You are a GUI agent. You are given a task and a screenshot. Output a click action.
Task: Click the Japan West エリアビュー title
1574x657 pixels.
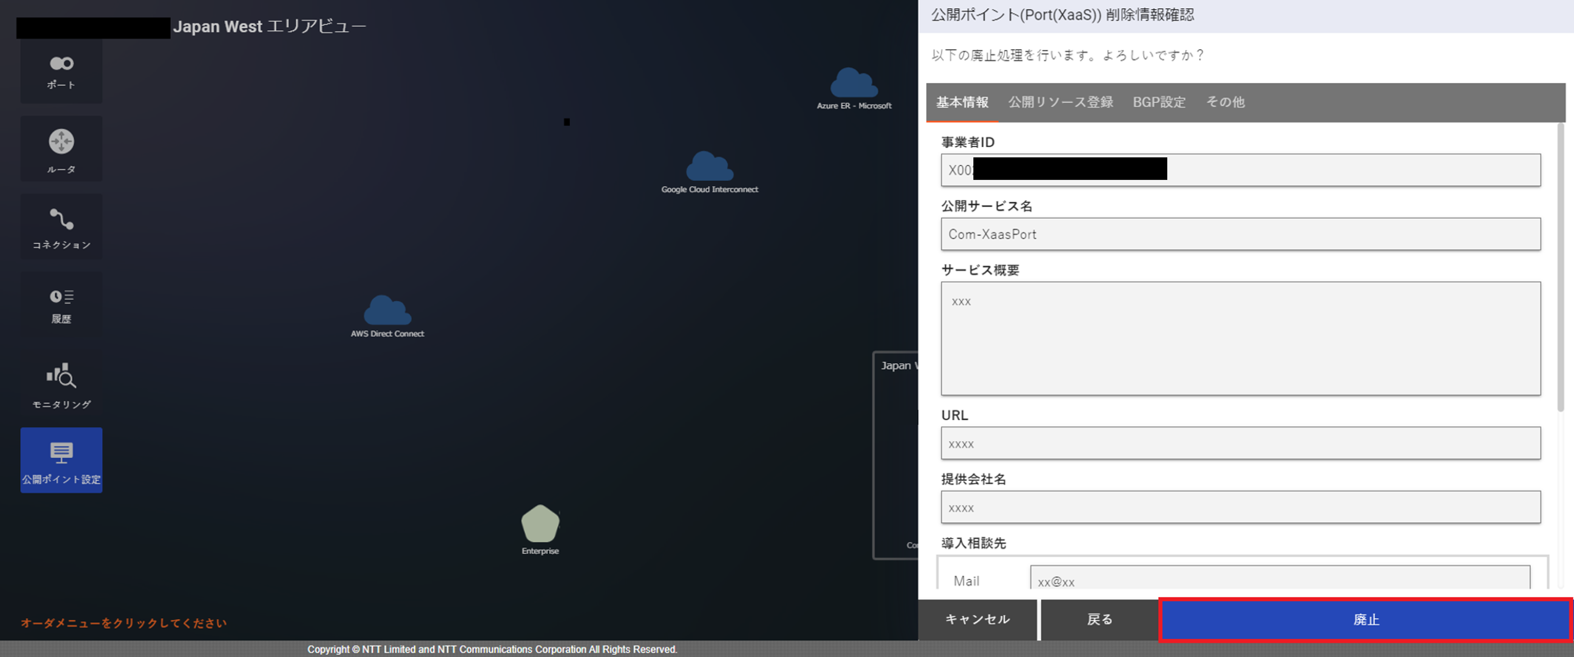click(269, 26)
